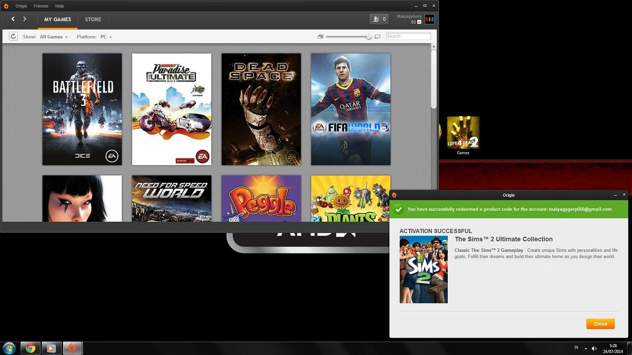Click the MaiyagyGery username text
Image resolution: width=632 pixels, height=355 pixels.
pos(409,16)
